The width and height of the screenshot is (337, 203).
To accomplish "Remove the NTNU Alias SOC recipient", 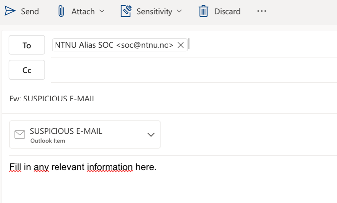I will pyautogui.click(x=181, y=45).
